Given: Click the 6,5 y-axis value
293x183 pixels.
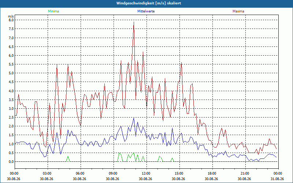Looking at the screenshot, I should tap(11, 47).
